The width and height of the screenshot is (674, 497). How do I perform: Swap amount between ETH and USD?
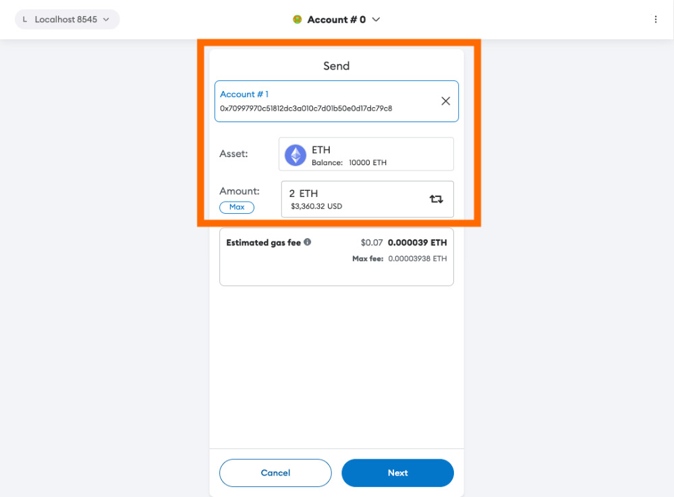pos(437,199)
